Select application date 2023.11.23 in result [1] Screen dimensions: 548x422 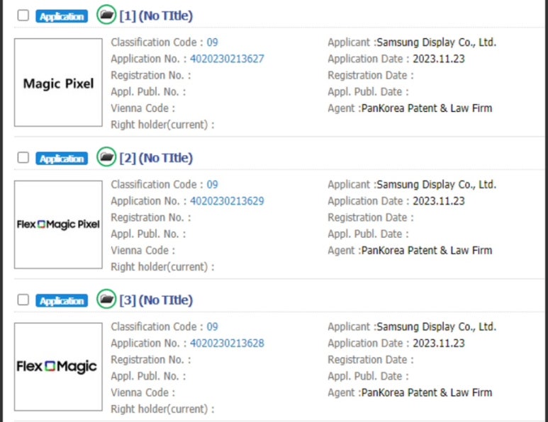pyautogui.click(x=439, y=59)
